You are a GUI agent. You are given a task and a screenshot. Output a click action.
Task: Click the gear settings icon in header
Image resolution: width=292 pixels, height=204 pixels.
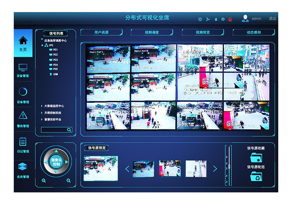tap(200, 19)
